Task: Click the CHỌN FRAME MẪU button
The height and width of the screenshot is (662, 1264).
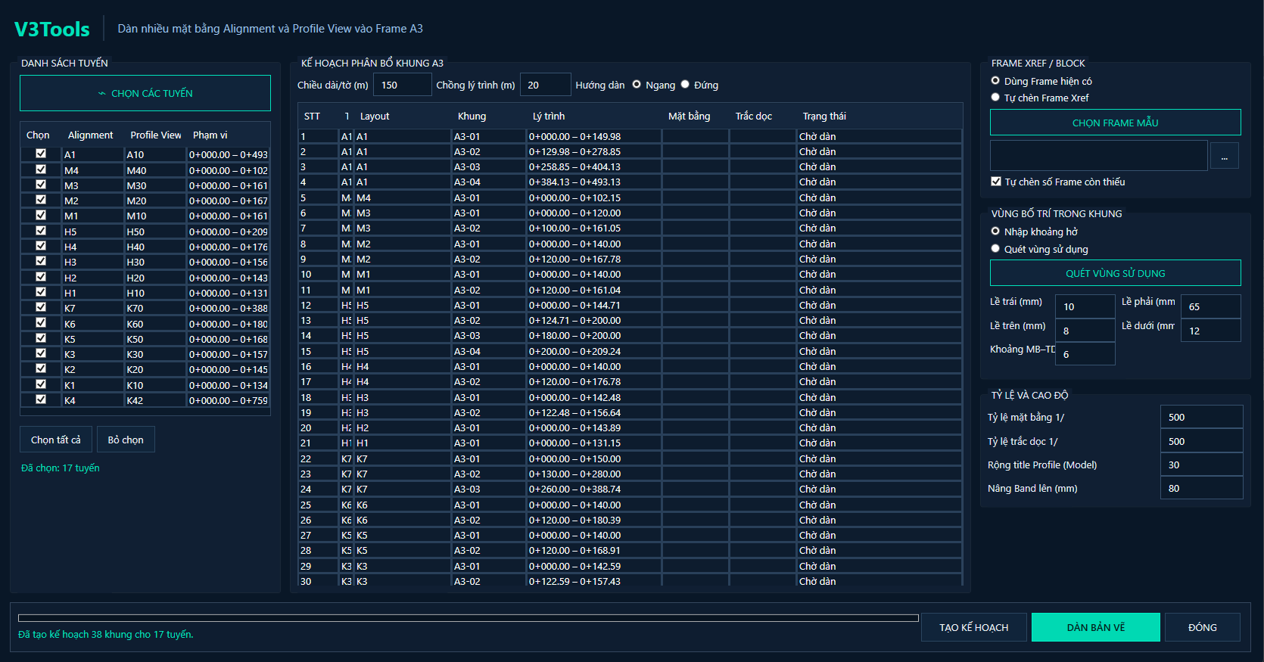Action: coord(1116,123)
